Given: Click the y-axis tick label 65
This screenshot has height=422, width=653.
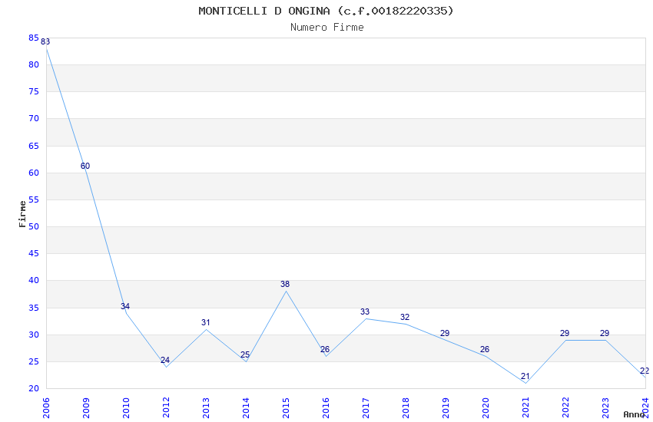Looking at the screenshot, I should tap(34, 146).
